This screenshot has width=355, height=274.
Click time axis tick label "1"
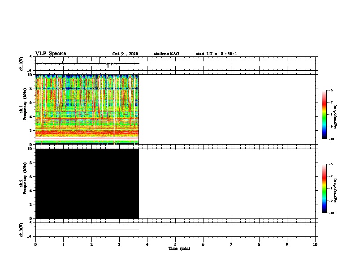(x=63, y=244)
